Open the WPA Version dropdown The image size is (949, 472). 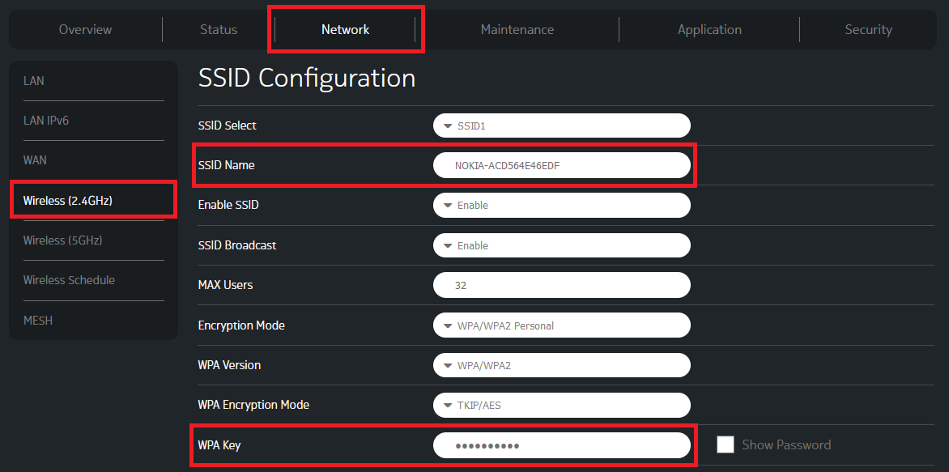click(562, 365)
